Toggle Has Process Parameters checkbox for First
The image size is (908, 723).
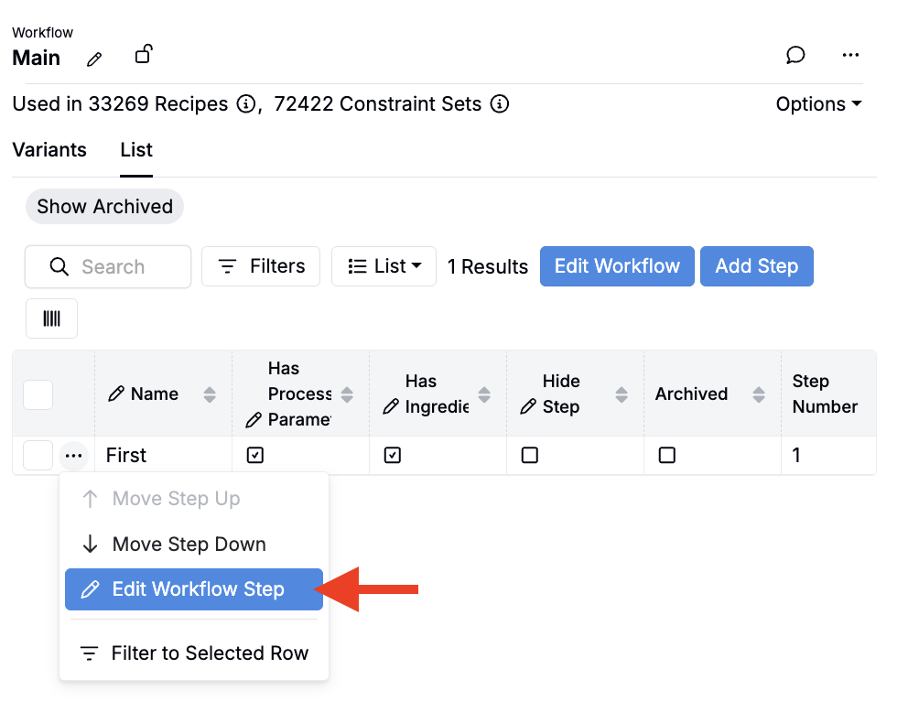pos(255,456)
